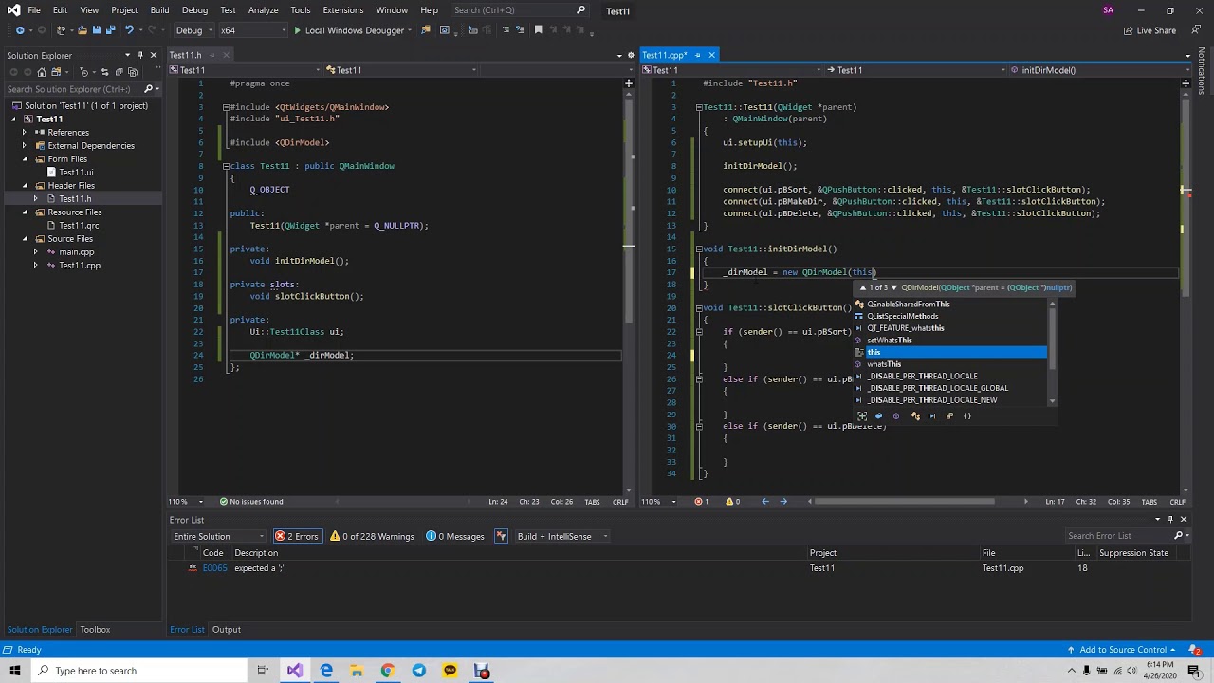1214x683 pixels.
Task: Click into the Search Error List field
Action: click(x=1119, y=536)
